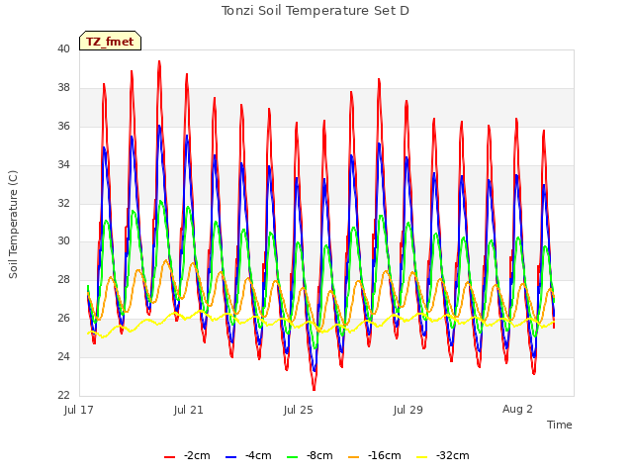Click the Jul 21 x-axis tick label
This screenshot has width=633, height=475.
coord(189,410)
